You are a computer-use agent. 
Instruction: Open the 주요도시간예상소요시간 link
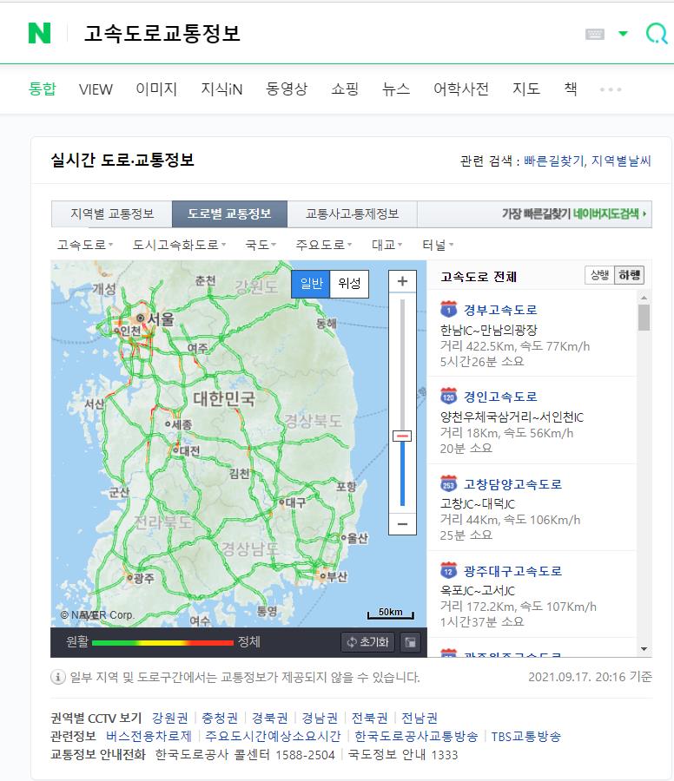(x=273, y=736)
